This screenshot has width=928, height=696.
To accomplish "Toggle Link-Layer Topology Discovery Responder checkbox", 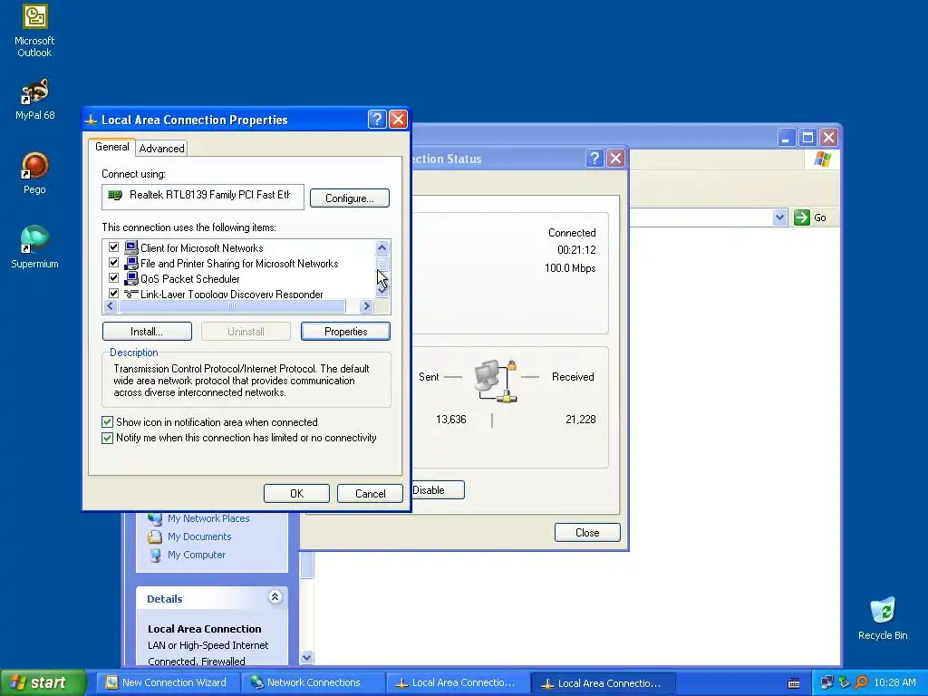I will [113, 293].
